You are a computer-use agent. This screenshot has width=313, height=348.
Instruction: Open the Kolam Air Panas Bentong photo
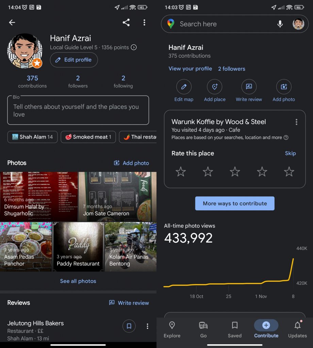point(131,247)
